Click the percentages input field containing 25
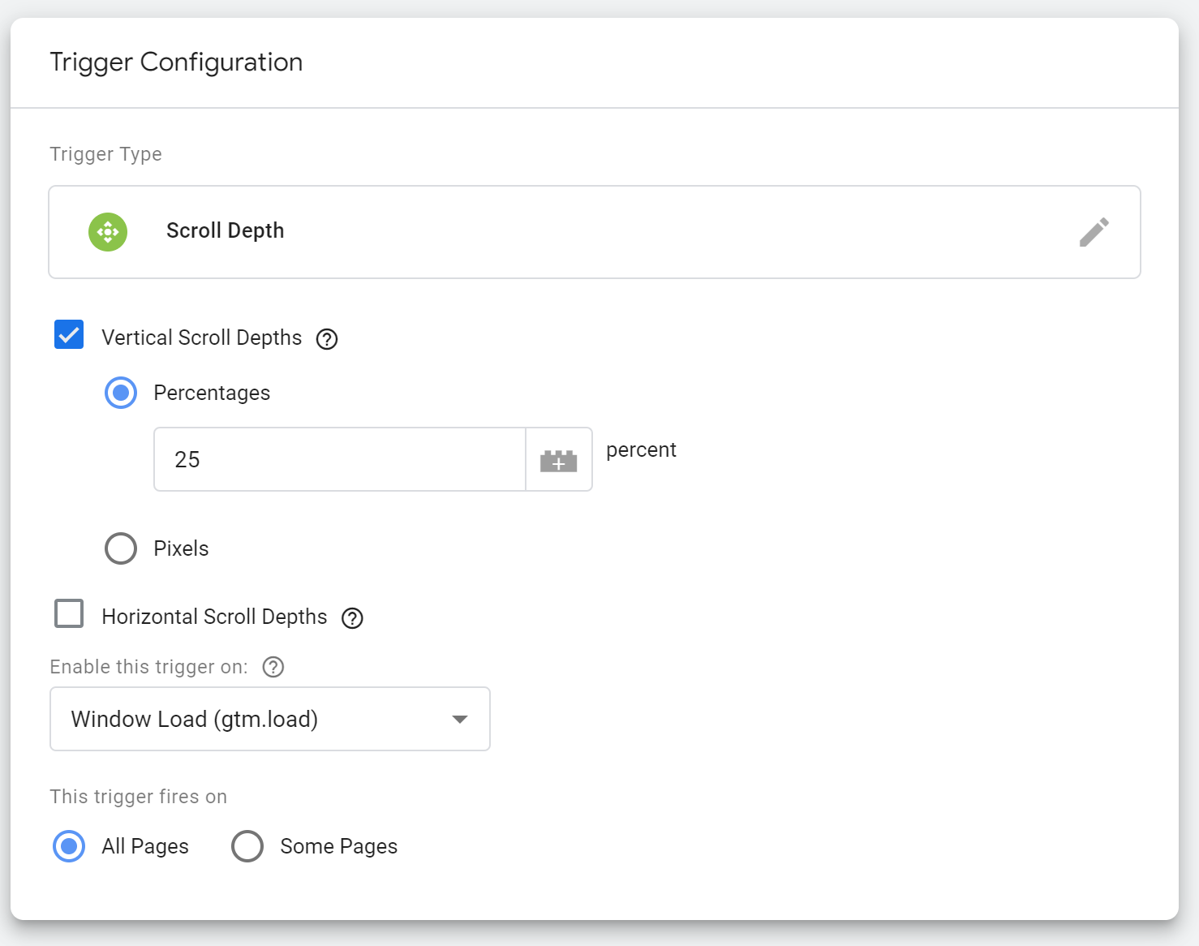The width and height of the screenshot is (1199, 946). pos(339,459)
